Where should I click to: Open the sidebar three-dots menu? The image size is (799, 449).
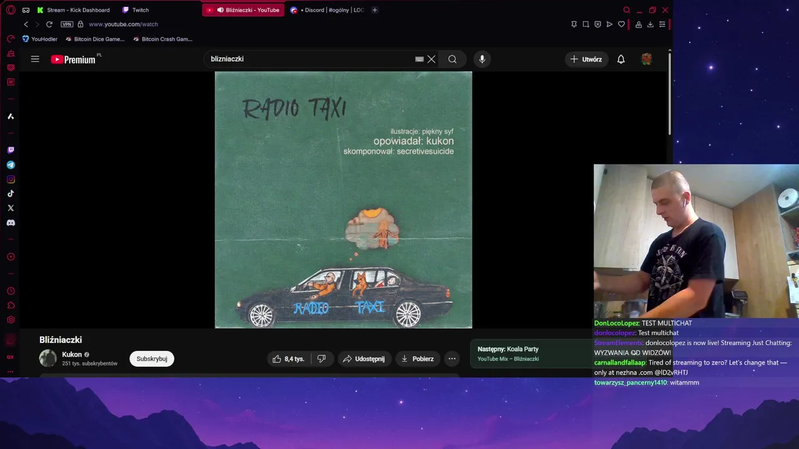click(x=11, y=372)
